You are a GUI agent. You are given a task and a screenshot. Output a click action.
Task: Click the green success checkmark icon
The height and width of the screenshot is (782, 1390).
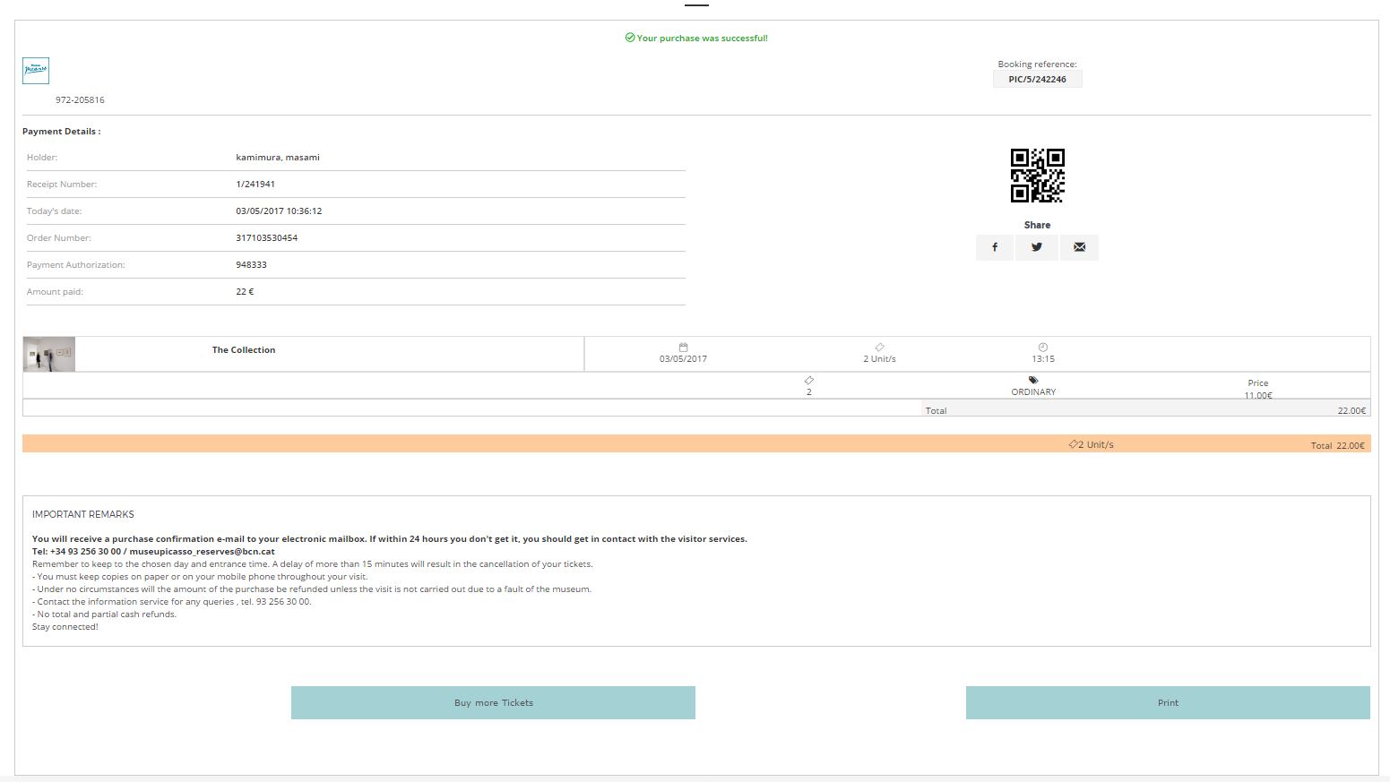630,38
